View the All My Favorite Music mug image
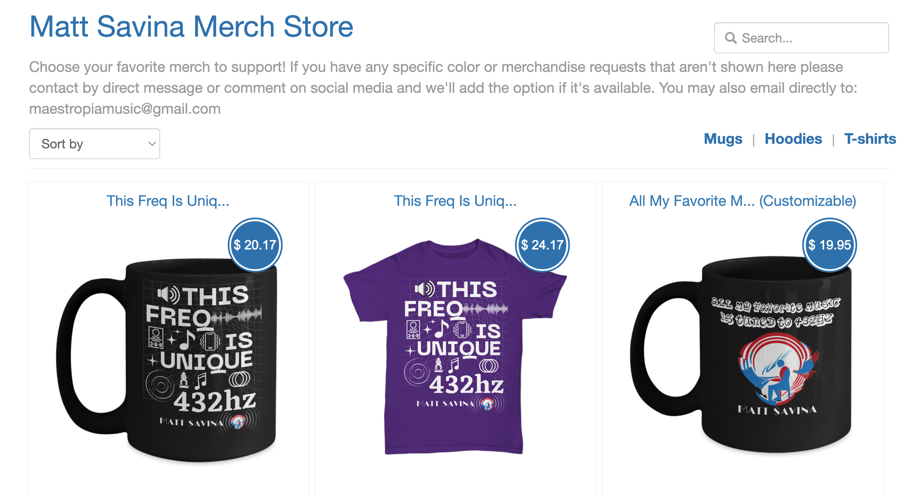 click(741, 354)
